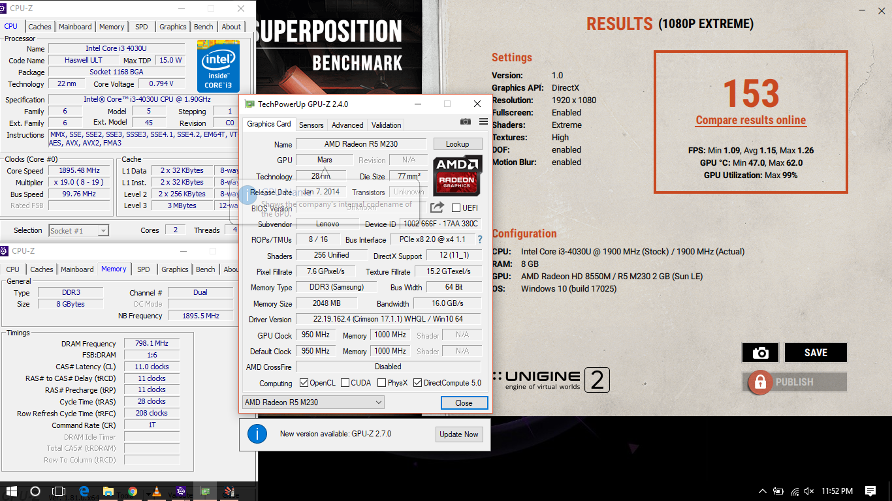Click the Memory Size value 2048 MB in GPU-Z
This screenshot has height=501, width=892.
coord(327,303)
